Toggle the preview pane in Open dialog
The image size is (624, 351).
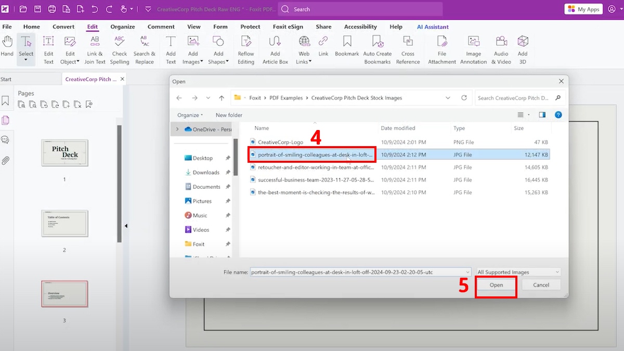tap(542, 115)
